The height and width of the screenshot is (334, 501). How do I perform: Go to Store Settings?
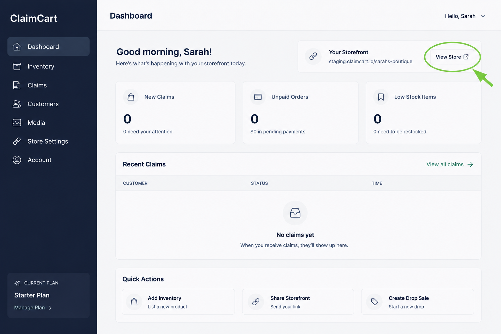click(x=48, y=141)
